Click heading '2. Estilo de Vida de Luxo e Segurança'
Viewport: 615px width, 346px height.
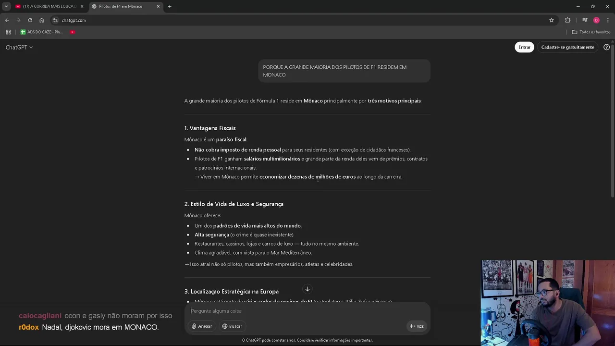[x=234, y=204]
